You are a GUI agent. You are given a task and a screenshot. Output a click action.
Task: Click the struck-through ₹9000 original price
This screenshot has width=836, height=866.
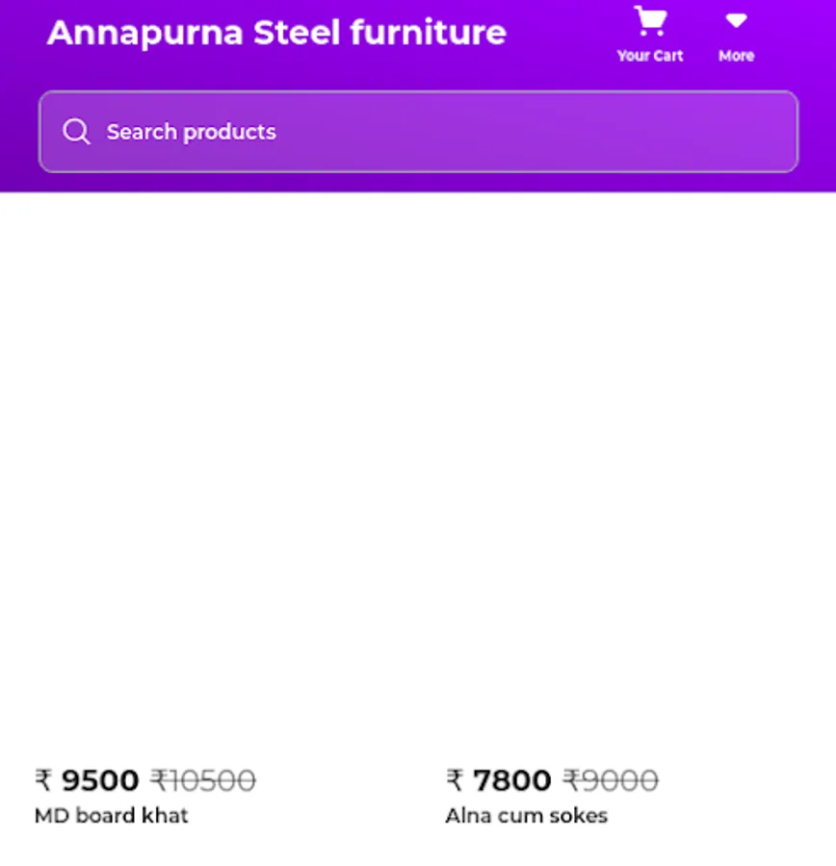tap(611, 780)
